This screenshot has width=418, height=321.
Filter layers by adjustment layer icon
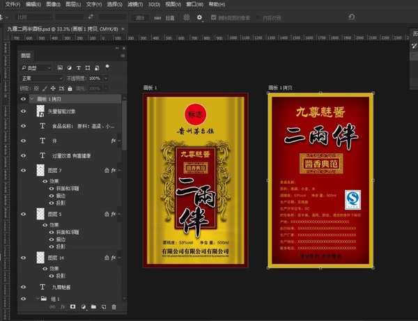click(69, 68)
